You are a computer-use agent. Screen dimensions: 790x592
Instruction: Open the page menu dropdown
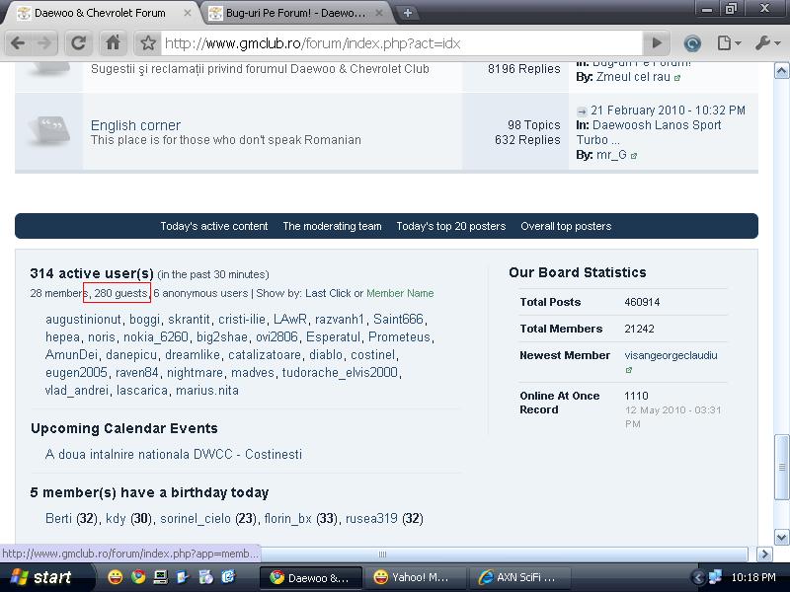click(729, 43)
